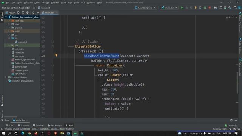
Task: Open the Navigate menu
Action: coord(28,3)
